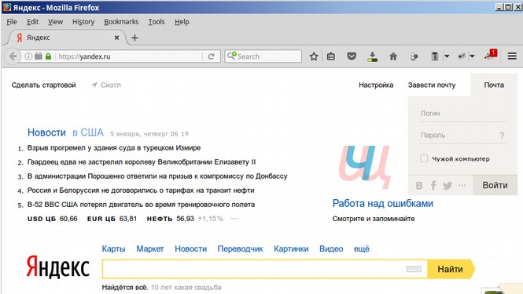Click the trash-like toolbar extension icon
Screen dimensions: 523x294
[x=435, y=56]
